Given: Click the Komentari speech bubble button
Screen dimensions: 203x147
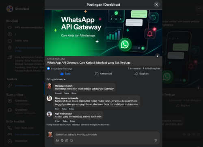Looking at the screenshot, I should click(104, 74).
